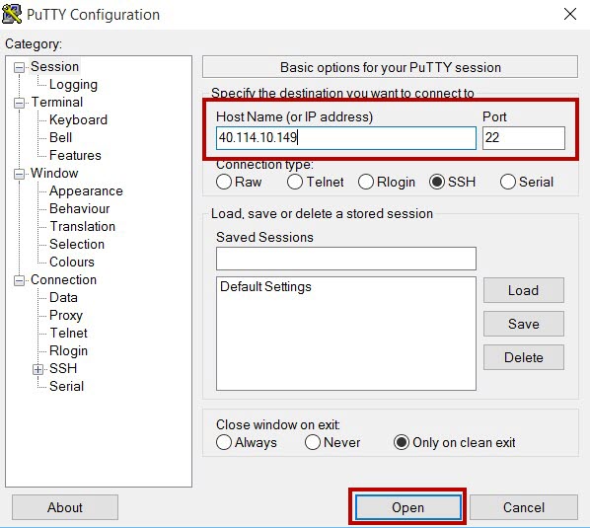Set close window on exit to Never
This screenshot has height=528, width=590.
coord(313,442)
